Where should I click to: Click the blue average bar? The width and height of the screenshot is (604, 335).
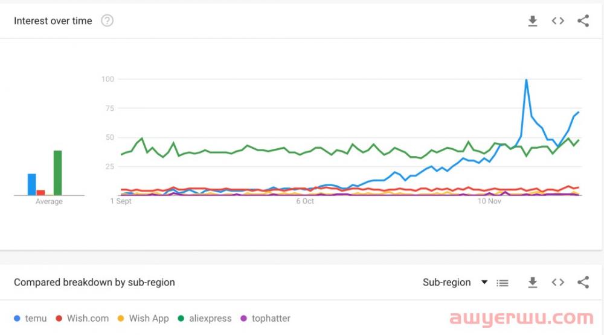(31, 184)
